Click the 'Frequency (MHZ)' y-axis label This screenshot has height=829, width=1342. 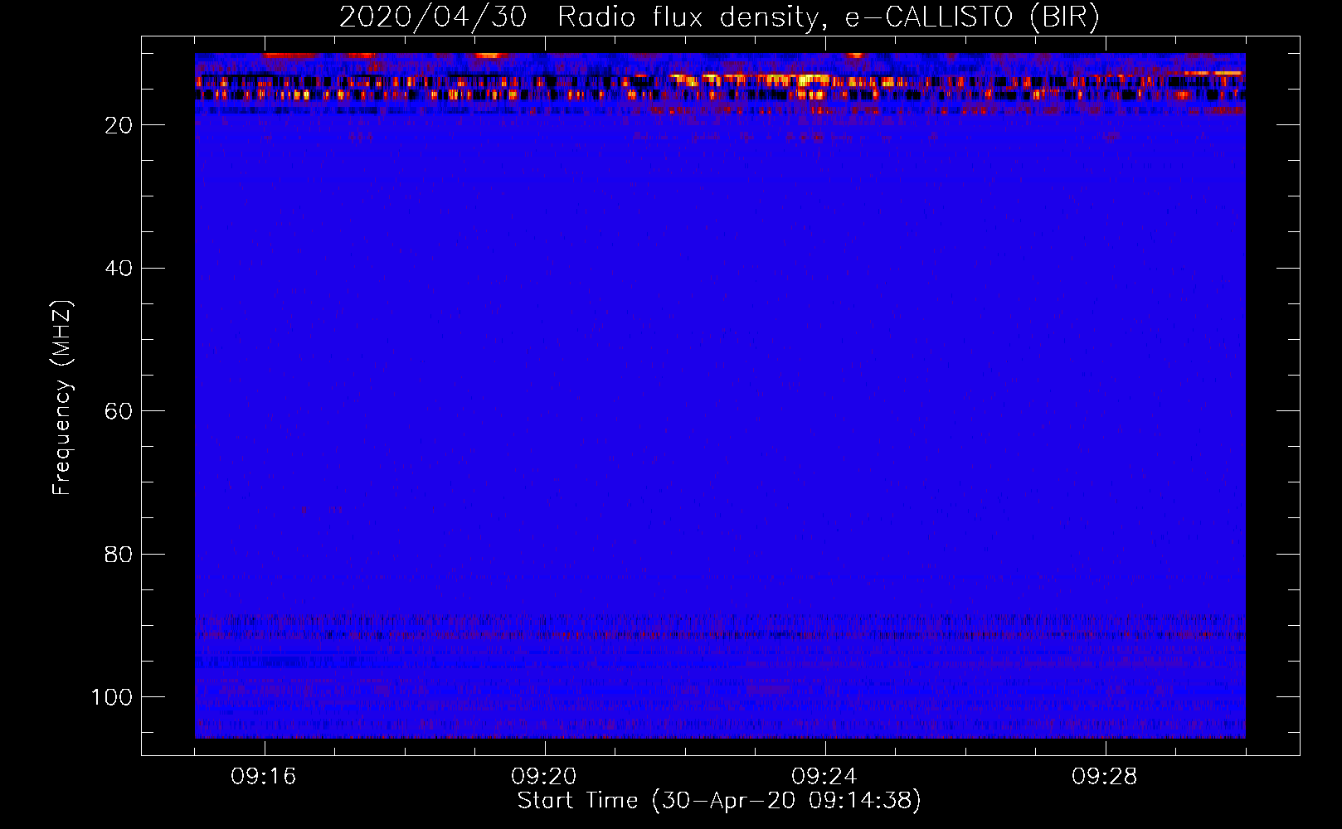[62, 397]
